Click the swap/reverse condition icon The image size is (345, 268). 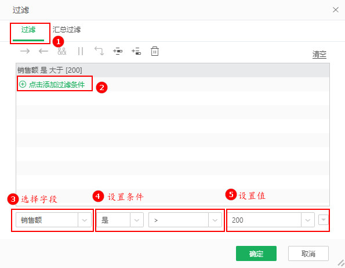[99, 51]
